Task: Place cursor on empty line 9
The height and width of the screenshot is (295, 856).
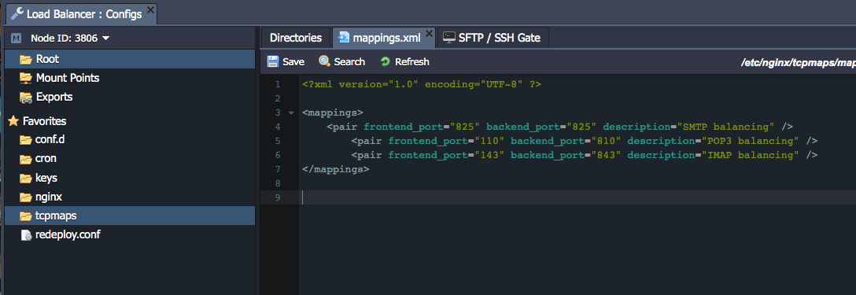Action: pos(577,197)
